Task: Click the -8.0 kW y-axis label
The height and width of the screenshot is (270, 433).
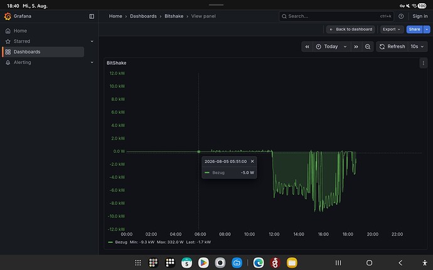Action: point(117,203)
